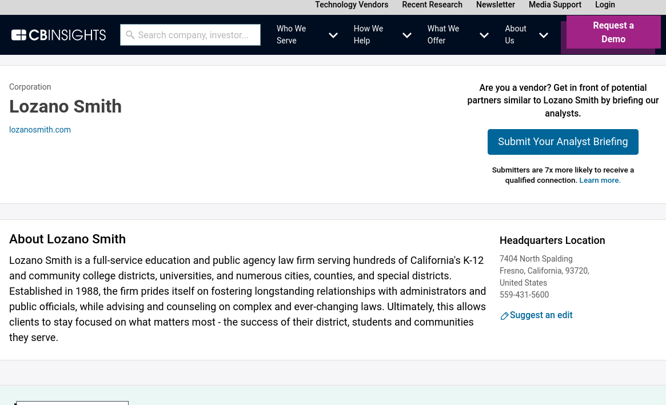
Task: Go to Technology Vendors
Action: 352,5
